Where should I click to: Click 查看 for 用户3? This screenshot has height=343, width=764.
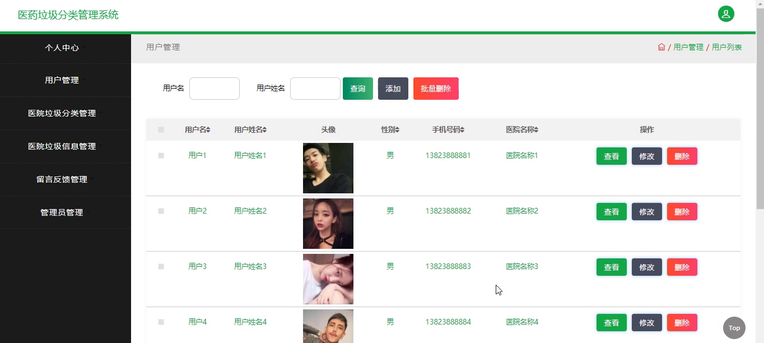[612, 267]
